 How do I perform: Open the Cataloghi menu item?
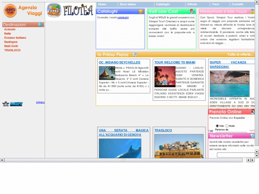pos(163,4)
